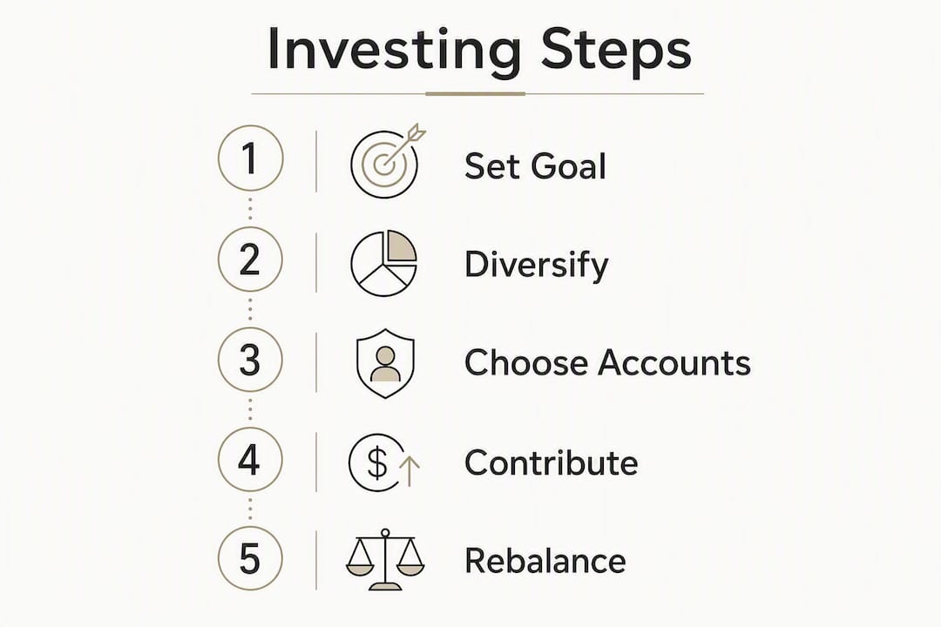
Task: Select the Choose Accounts label
Action: click(x=607, y=362)
